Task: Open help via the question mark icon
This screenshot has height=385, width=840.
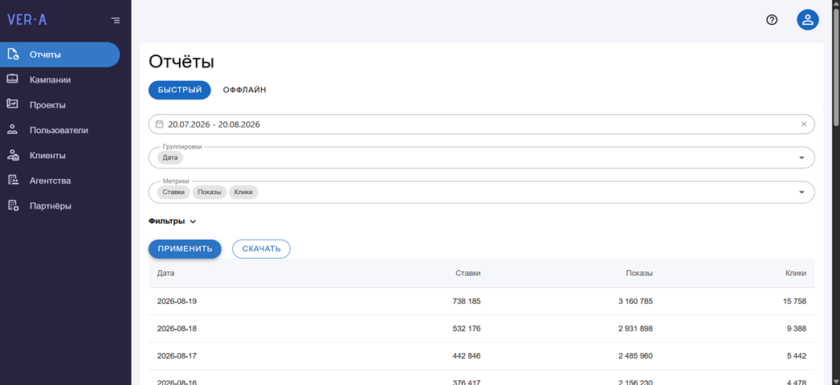Action: tap(772, 20)
